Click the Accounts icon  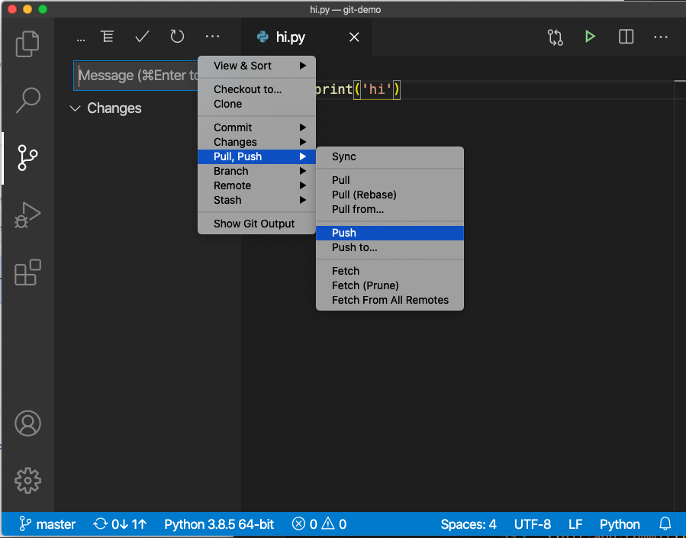27,423
